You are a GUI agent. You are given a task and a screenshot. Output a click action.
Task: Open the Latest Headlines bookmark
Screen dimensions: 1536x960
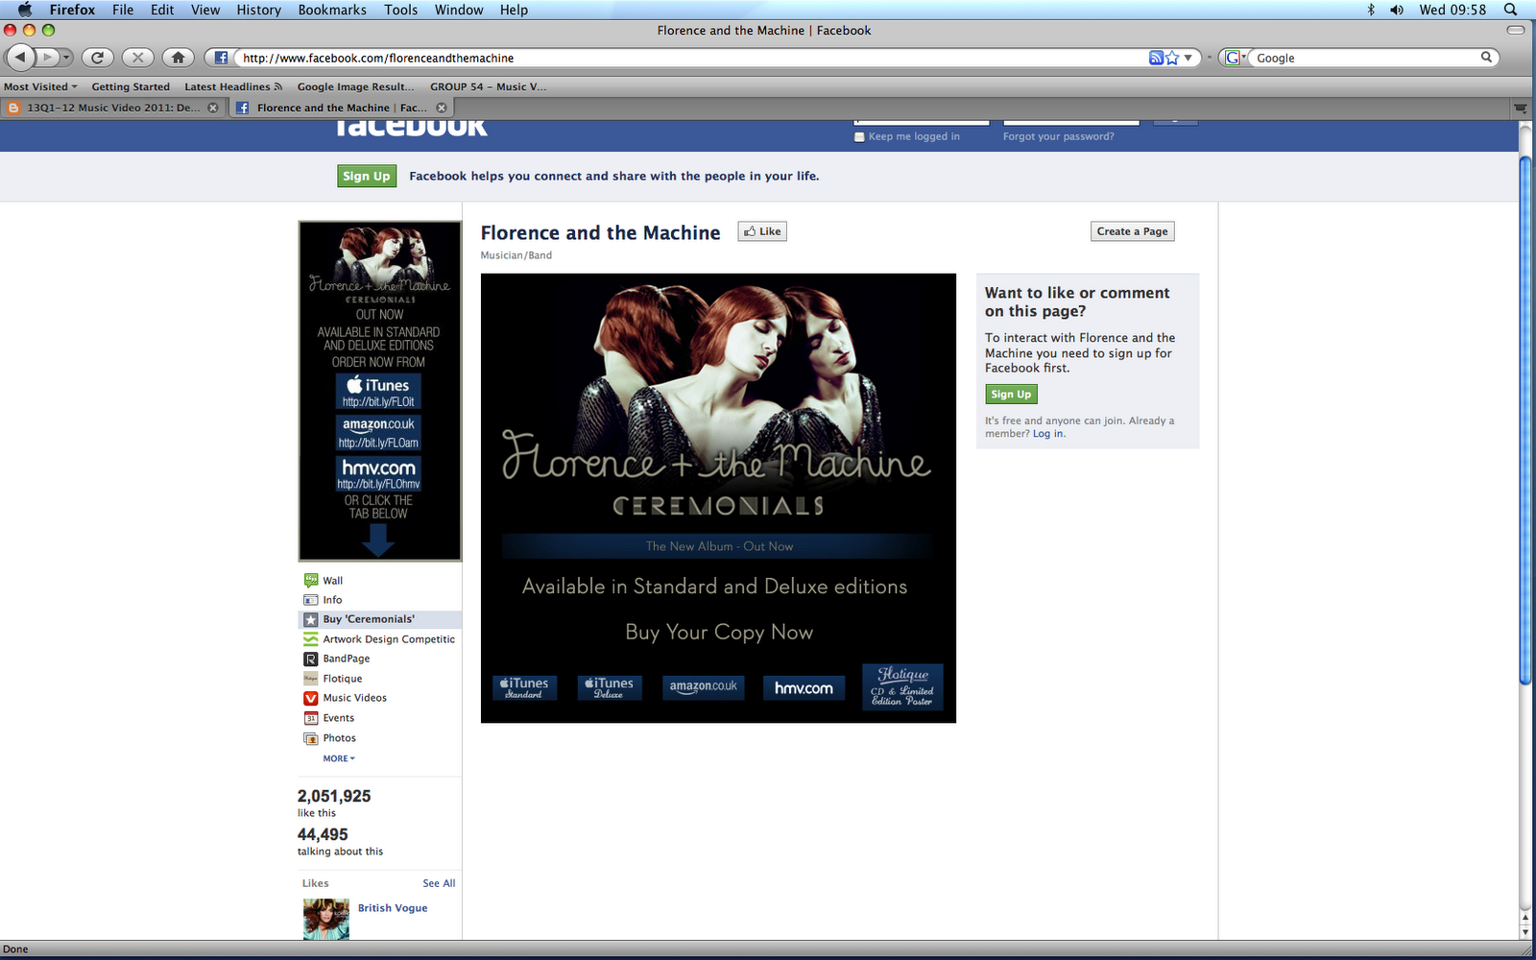pyautogui.click(x=233, y=86)
